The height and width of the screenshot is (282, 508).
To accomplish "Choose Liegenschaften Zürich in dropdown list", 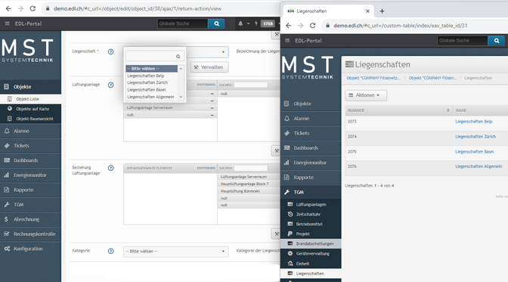I will point(152,82).
